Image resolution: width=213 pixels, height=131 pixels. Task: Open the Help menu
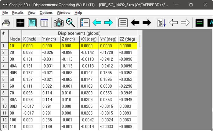click(78, 13)
